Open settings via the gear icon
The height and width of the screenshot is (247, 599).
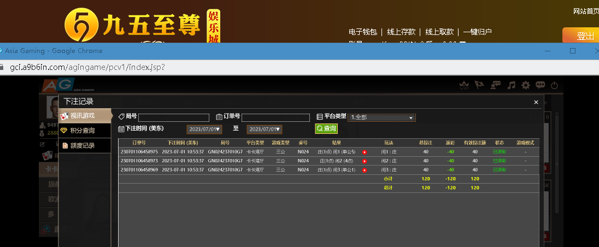tap(526, 85)
